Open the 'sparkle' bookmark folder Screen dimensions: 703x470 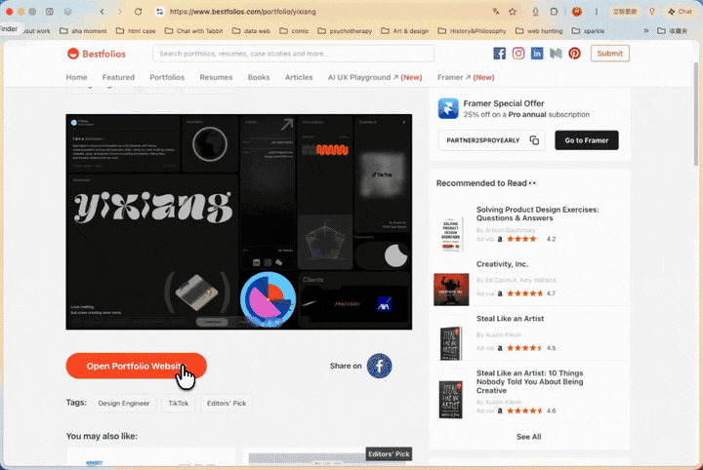pos(588,31)
